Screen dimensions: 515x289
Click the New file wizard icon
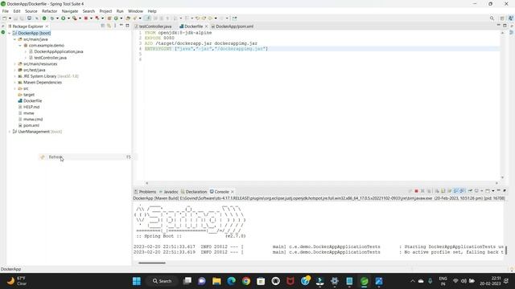4,18
